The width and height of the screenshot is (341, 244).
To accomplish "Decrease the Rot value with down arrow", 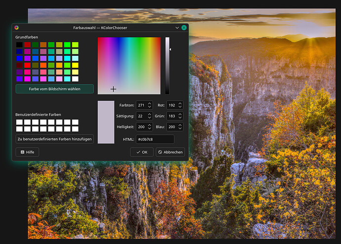I will 180,107.
